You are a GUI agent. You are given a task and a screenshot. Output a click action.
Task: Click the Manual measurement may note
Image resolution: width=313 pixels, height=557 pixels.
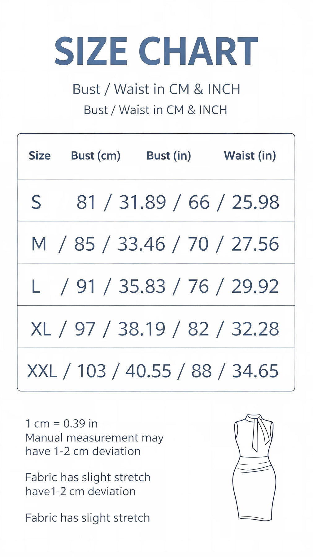94,438
